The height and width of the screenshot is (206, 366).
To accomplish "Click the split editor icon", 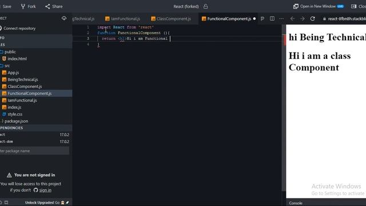I will coord(272,18).
